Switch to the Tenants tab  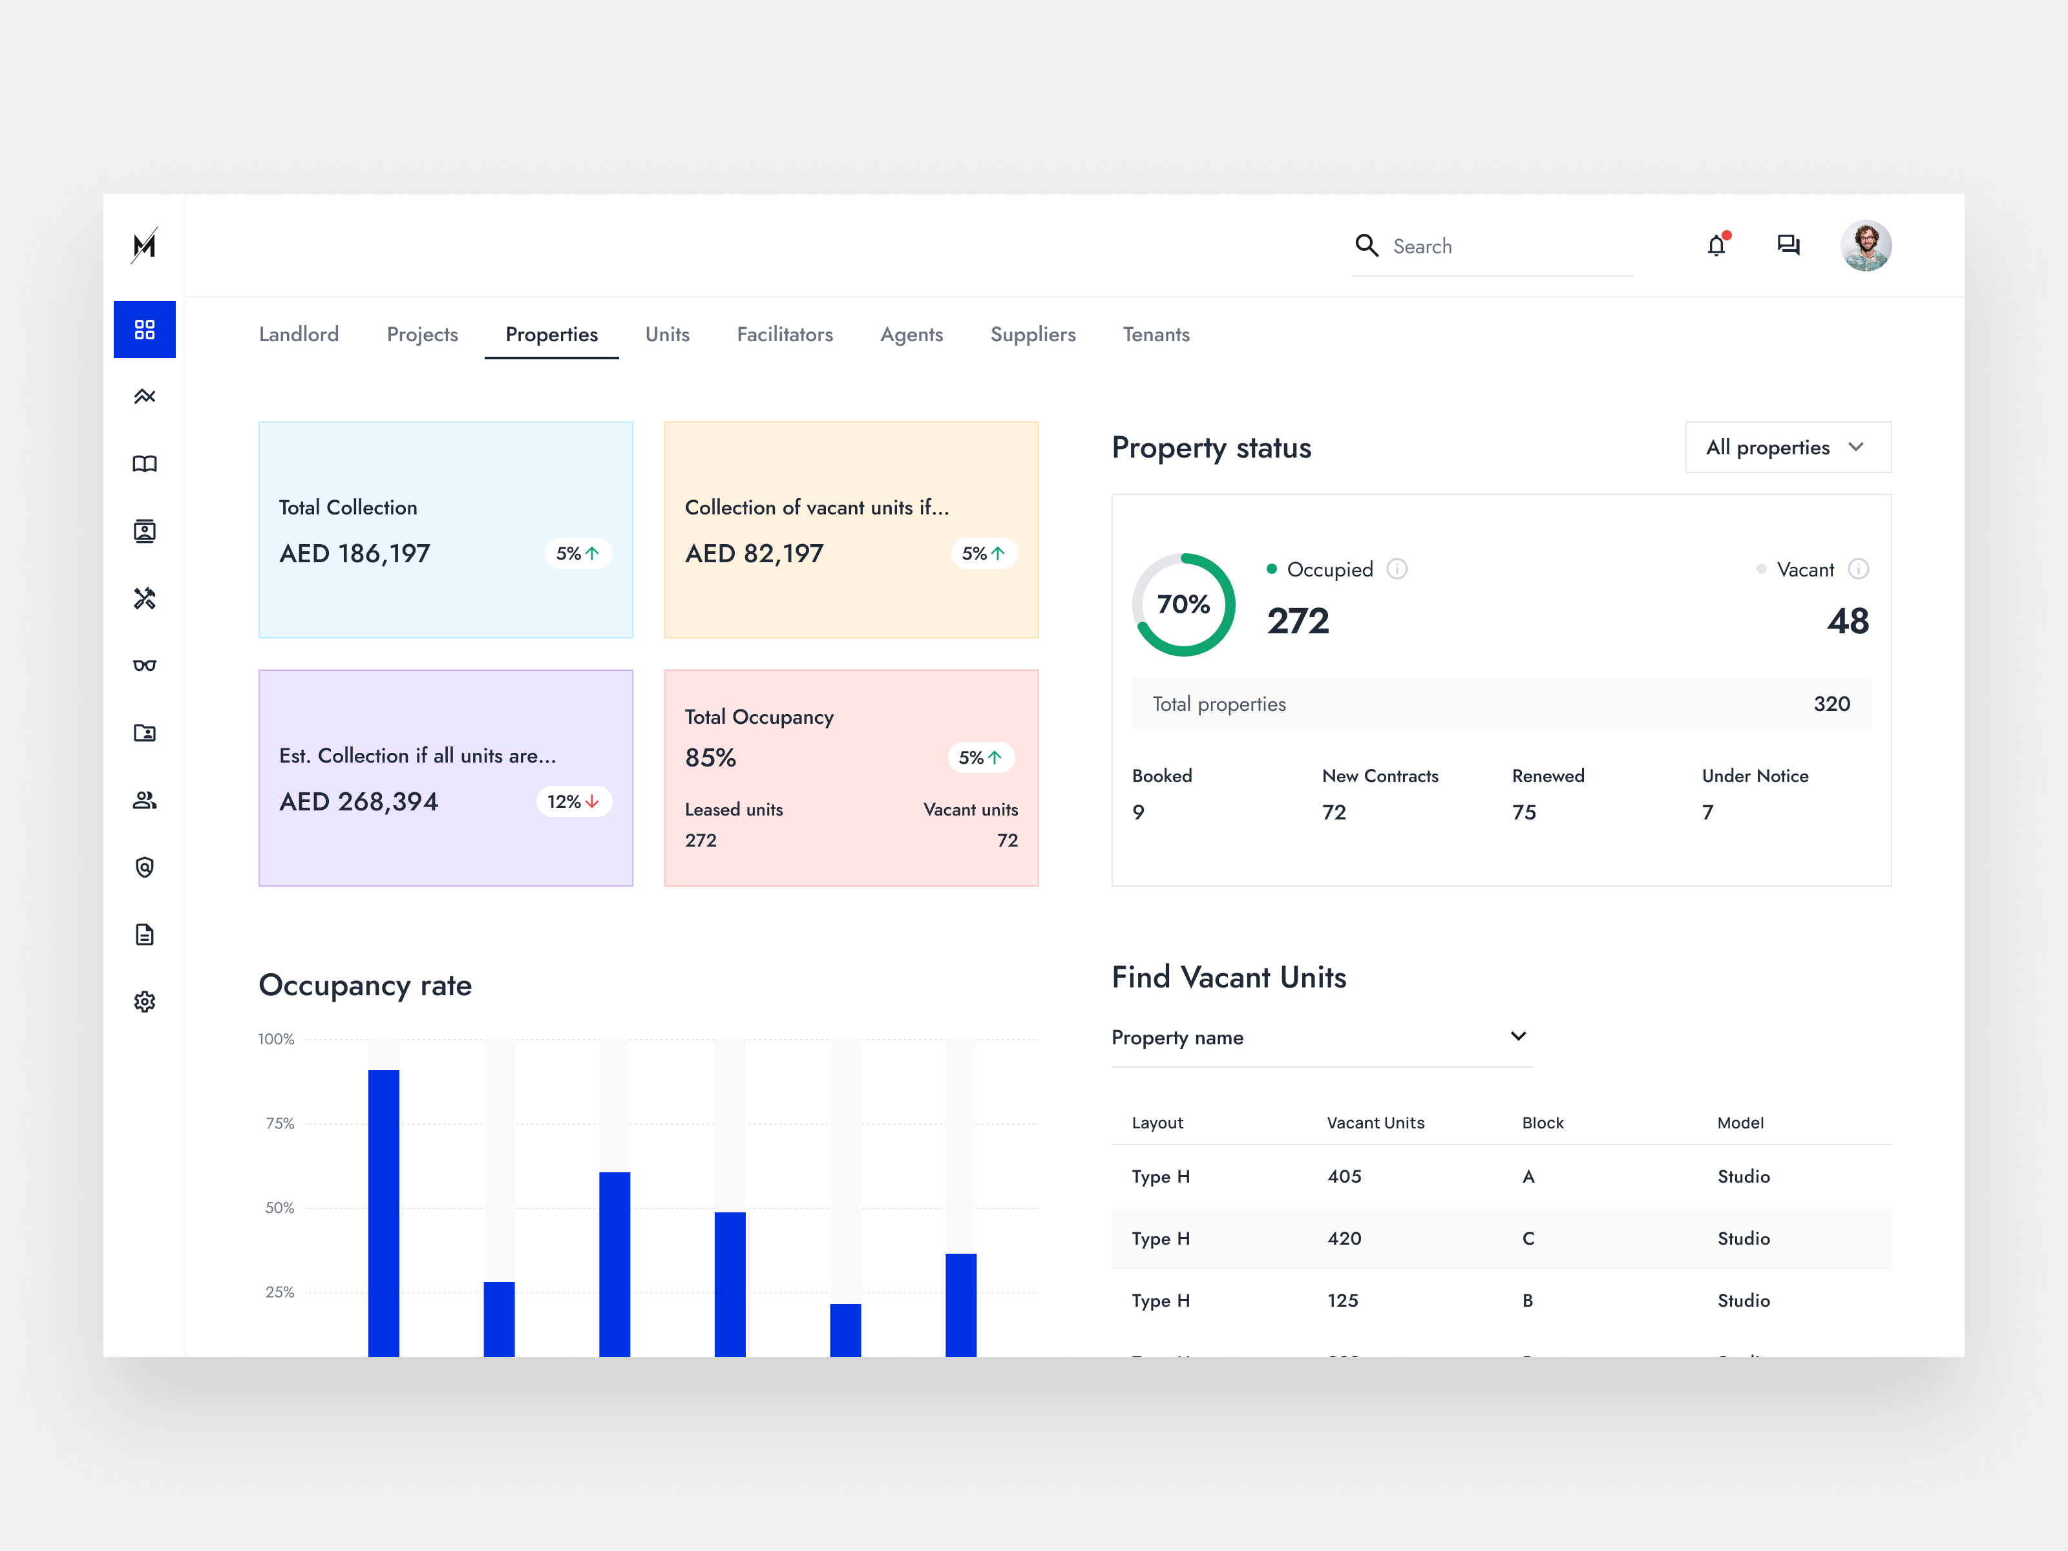[1155, 335]
